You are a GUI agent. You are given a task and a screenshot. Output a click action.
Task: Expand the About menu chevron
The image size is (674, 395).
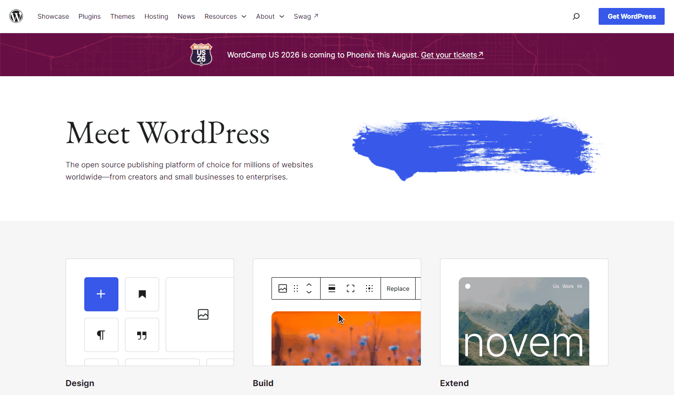tap(282, 16)
